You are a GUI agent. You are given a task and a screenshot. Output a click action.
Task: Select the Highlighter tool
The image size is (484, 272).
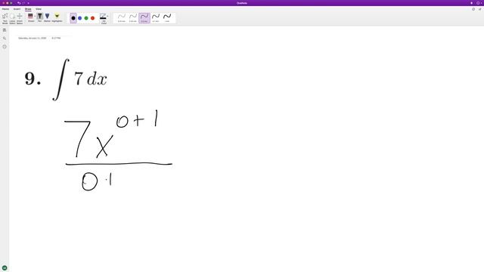point(57,17)
